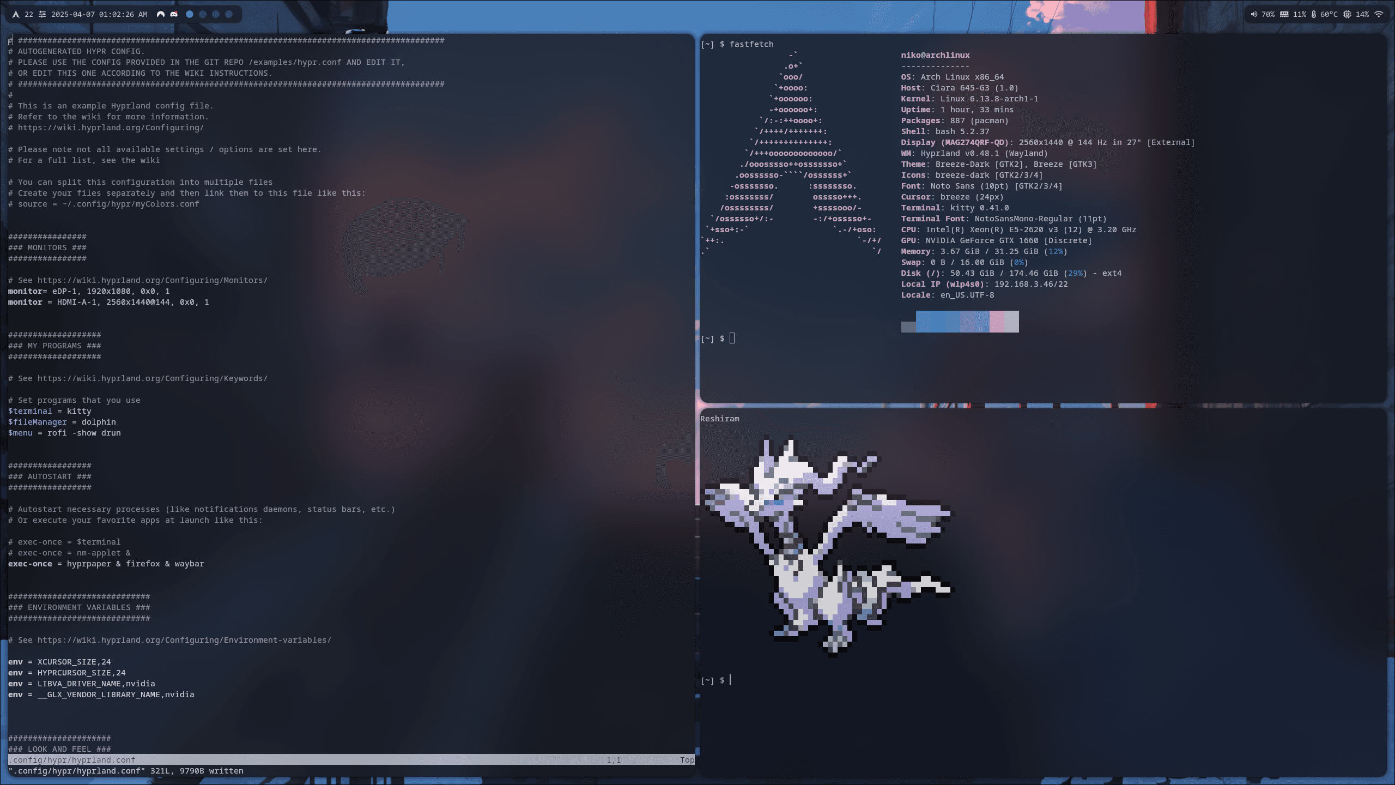Click the Arch Linux logo in the top bar

pos(16,15)
